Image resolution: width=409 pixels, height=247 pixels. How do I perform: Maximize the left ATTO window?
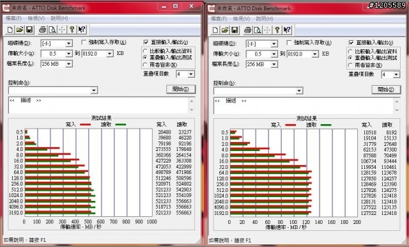click(x=176, y=6)
